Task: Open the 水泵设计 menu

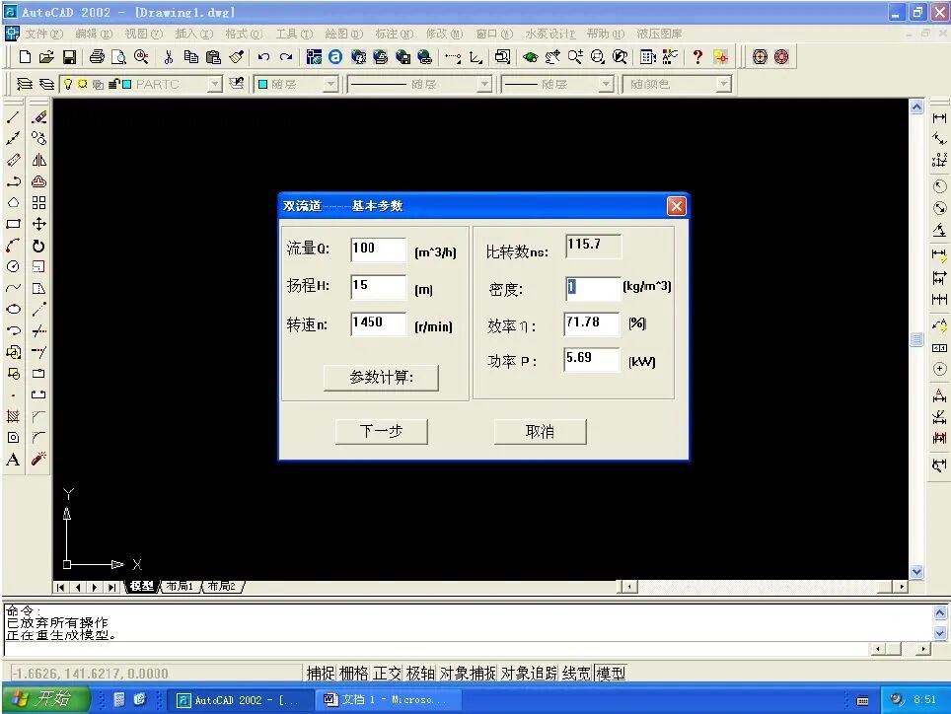Action: 549,34
